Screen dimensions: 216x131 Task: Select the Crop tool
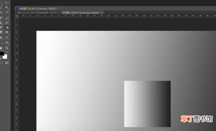pos(1,13)
